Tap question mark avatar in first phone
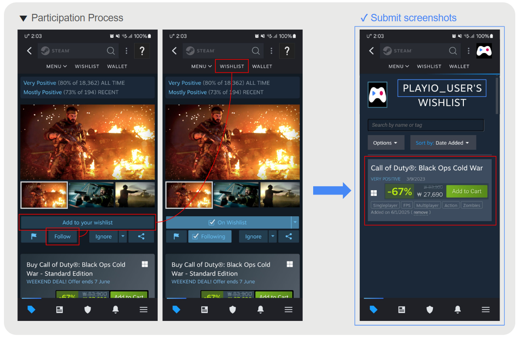This screenshot has height=337, width=517. (x=142, y=51)
